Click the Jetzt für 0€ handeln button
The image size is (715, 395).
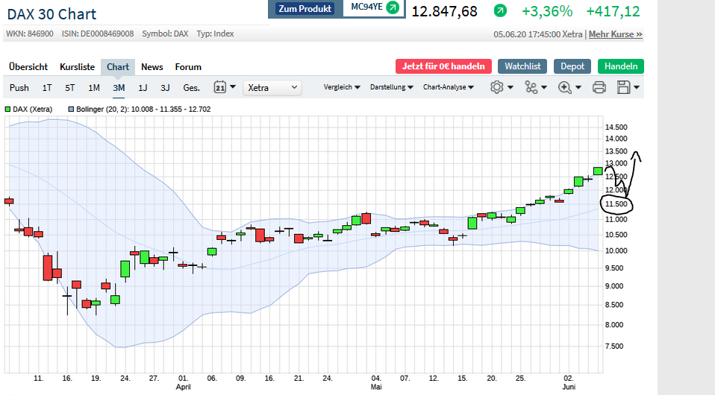[x=443, y=66]
